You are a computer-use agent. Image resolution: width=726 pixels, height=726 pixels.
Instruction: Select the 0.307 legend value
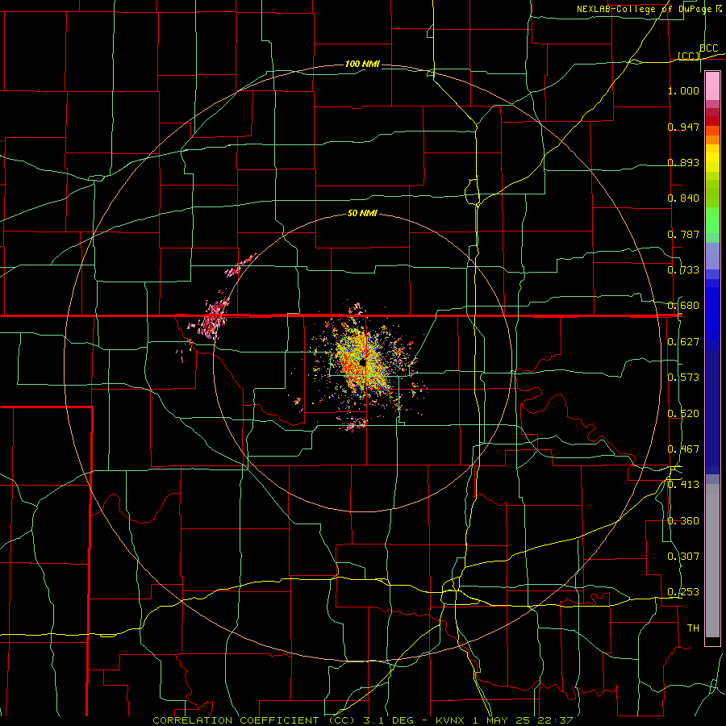[683, 557]
